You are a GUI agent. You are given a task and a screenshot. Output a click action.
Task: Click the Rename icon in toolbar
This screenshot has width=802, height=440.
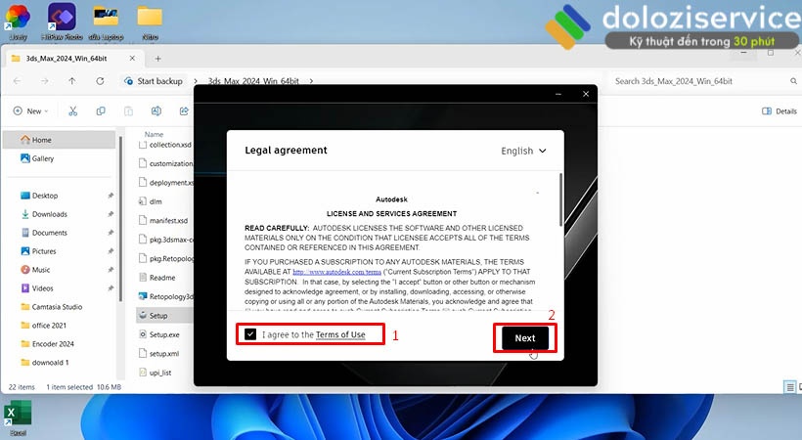(156, 111)
